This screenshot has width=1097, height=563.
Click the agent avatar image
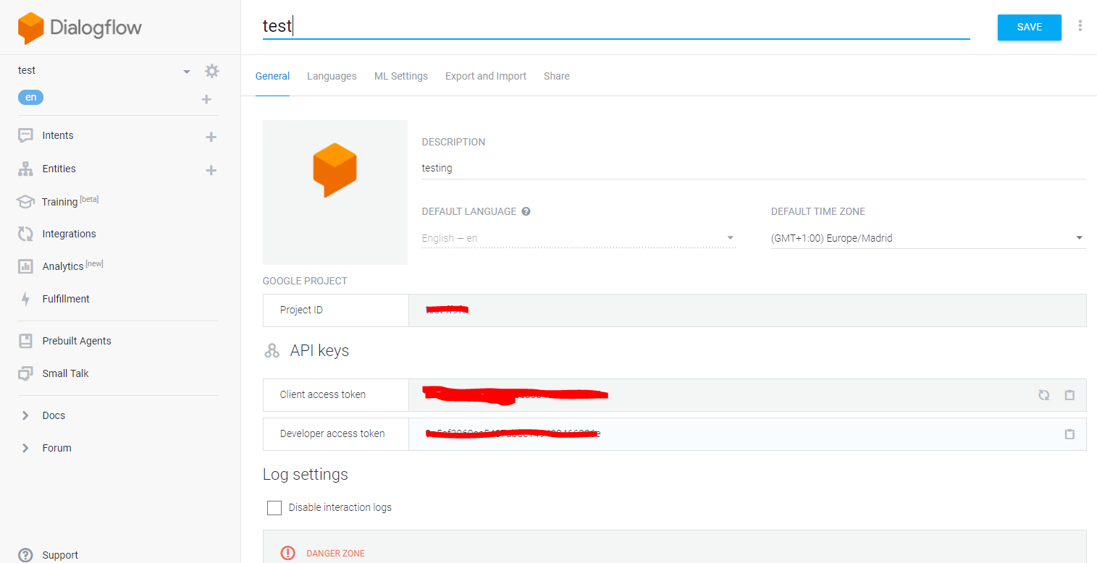click(x=335, y=192)
